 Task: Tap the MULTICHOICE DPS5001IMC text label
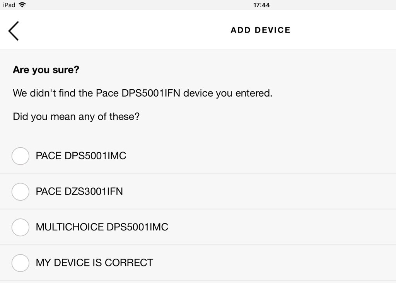(102, 227)
